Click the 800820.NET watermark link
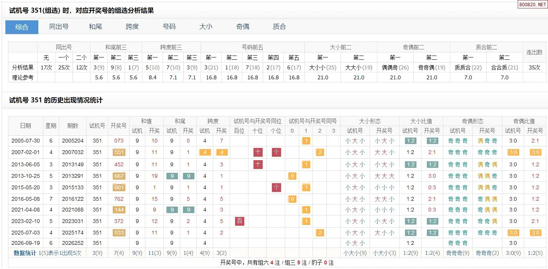The image size is (548, 269). pyautogui.click(x=532, y=5)
